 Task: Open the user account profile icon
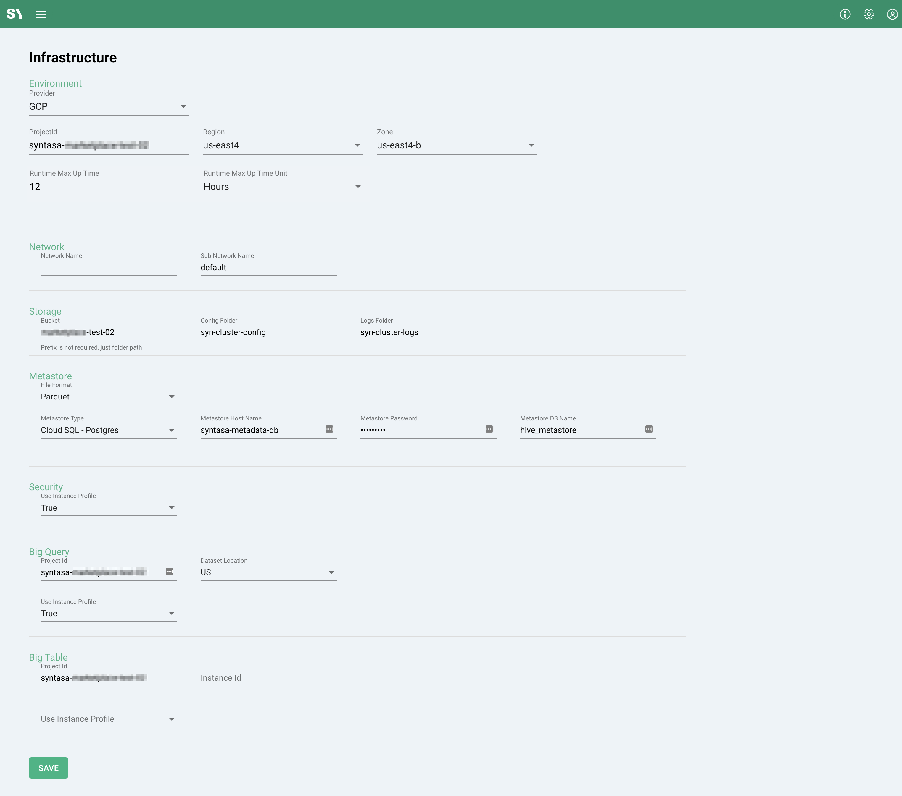pos(892,14)
